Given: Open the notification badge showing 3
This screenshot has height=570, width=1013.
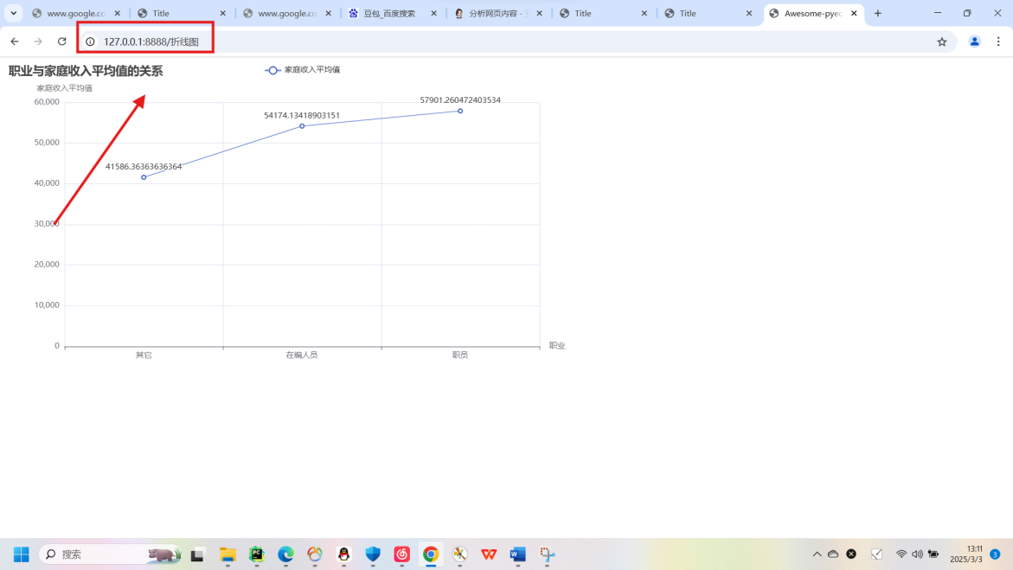Looking at the screenshot, I should click(995, 554).
